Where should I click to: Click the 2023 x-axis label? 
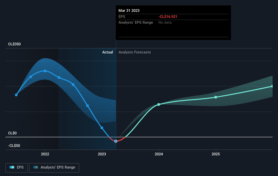tap(102, 154)
